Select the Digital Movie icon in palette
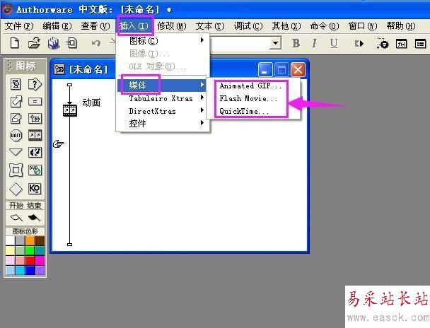This screenshot has height=328, width=430. point(35,135)
